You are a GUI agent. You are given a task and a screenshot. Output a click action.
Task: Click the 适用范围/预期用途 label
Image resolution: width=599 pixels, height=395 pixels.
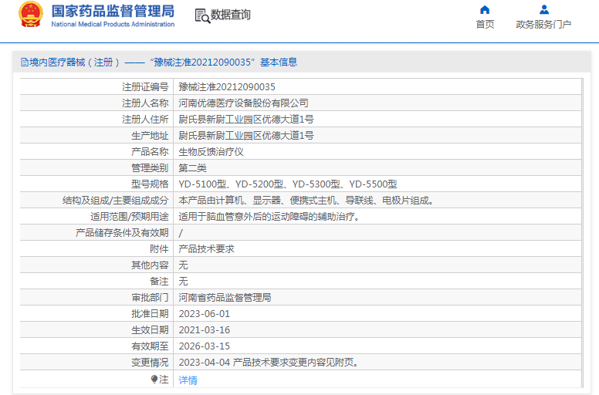[130, 217]
